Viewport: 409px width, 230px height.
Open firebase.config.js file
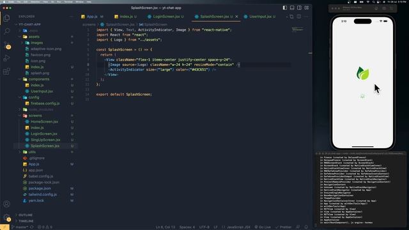pyautogui.click(x=45, y=103)
